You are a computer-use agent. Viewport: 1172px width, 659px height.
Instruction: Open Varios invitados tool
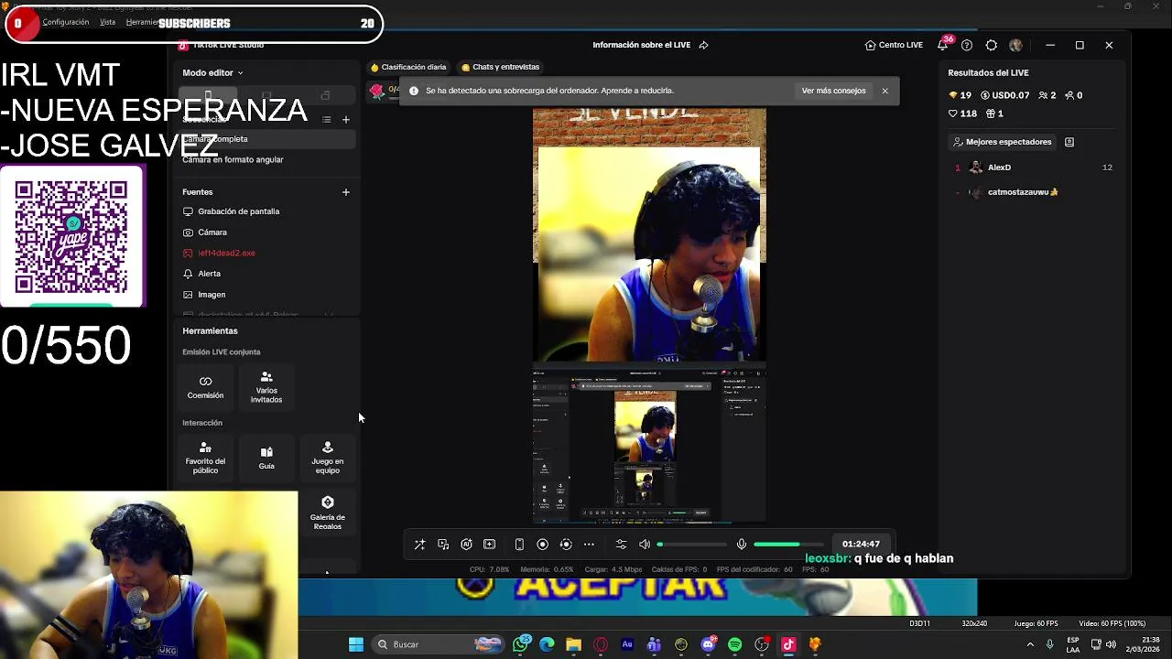click(x=266, y=387)
